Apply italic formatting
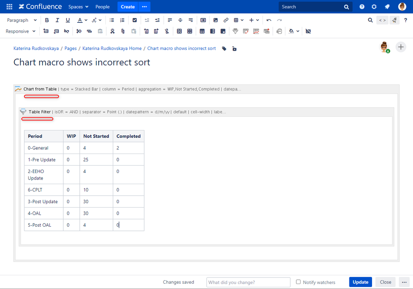This screenshot has width=413, height=289. [x=57, y=20]
